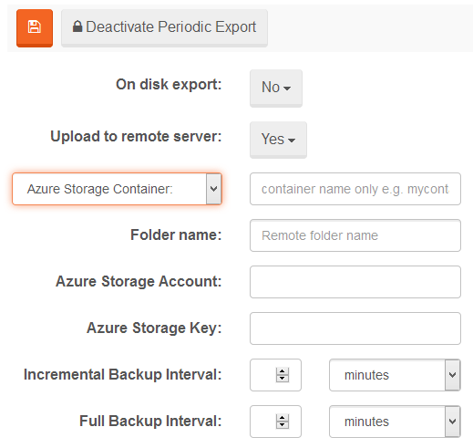473x448 pixels.
Task: Click the Remote folder name field
Action: click(355, 235)
